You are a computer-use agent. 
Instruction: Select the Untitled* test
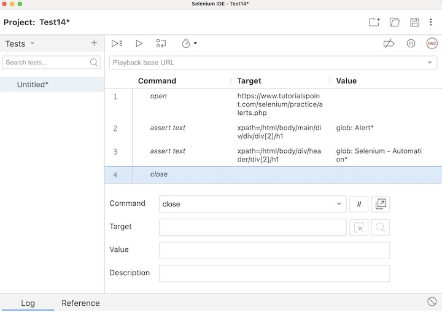point(33,84)
